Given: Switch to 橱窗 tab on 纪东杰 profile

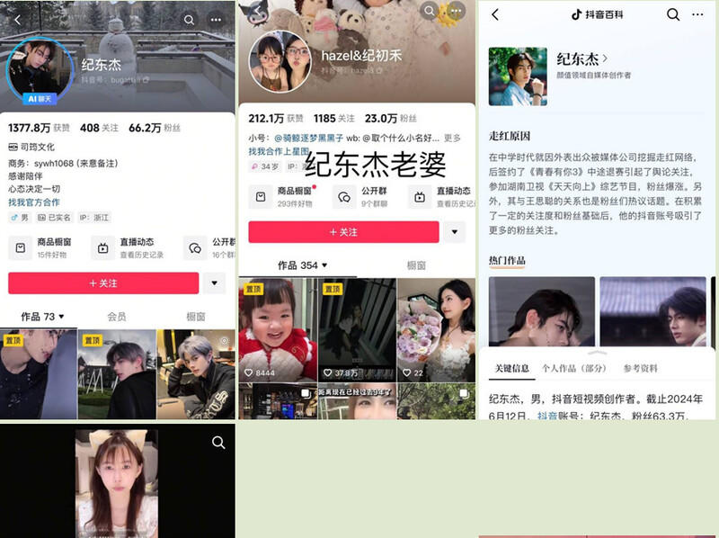Looking at the screenshot, I should click(x=195, y=317).
